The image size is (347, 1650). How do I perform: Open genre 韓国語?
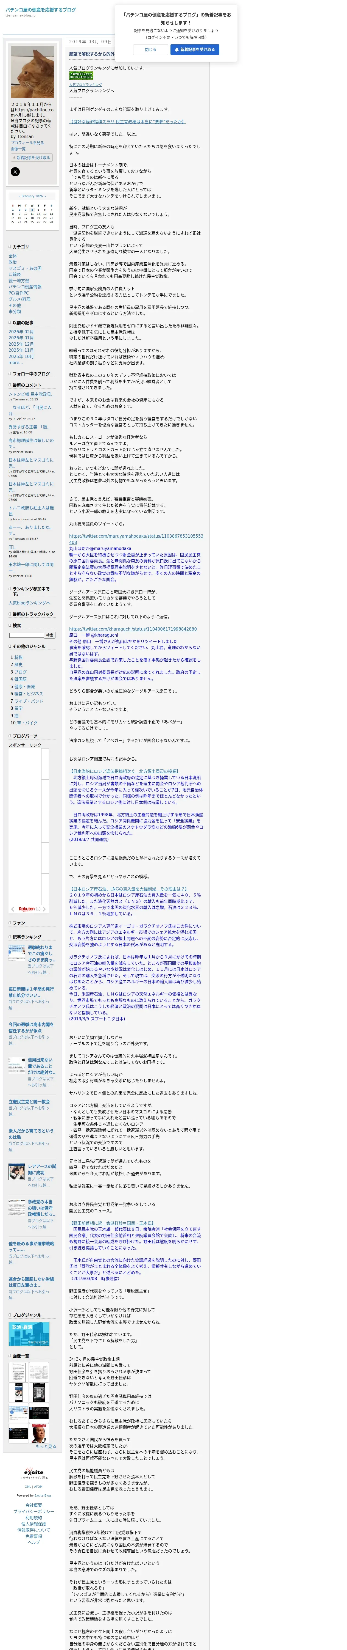coord(20,679)
